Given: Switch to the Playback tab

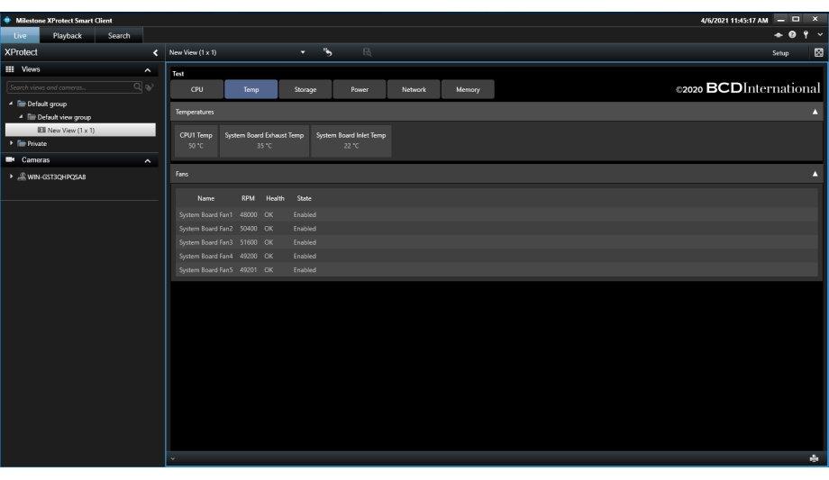Looking at the screenshot, I should (x=67, y=36).
